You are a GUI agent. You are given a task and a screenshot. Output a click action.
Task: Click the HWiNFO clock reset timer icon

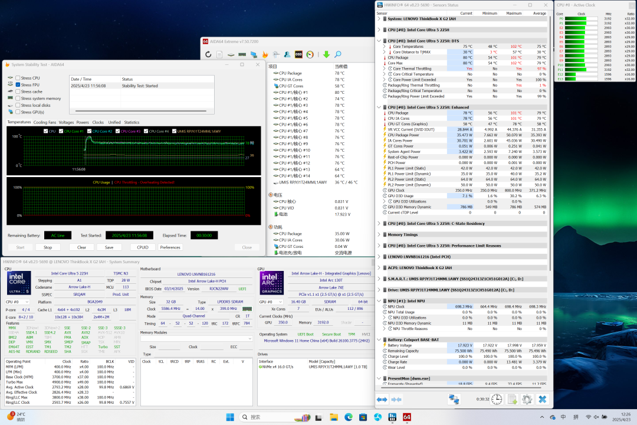coord(497,400)
